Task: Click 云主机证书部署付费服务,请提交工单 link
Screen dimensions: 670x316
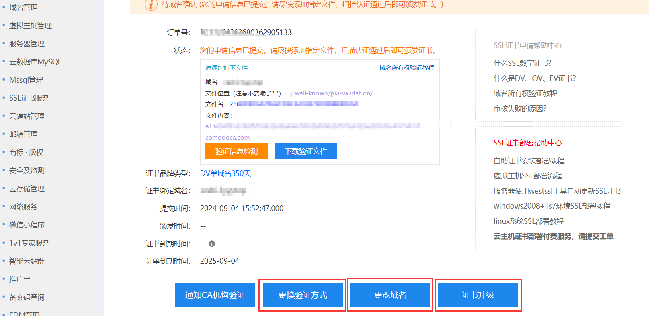Action: click(553, 236)
